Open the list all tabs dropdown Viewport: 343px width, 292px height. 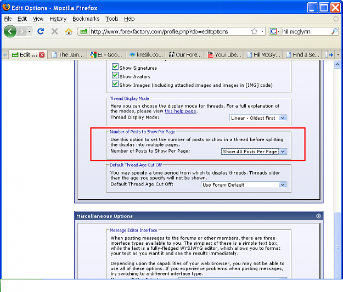coord(338,55)
